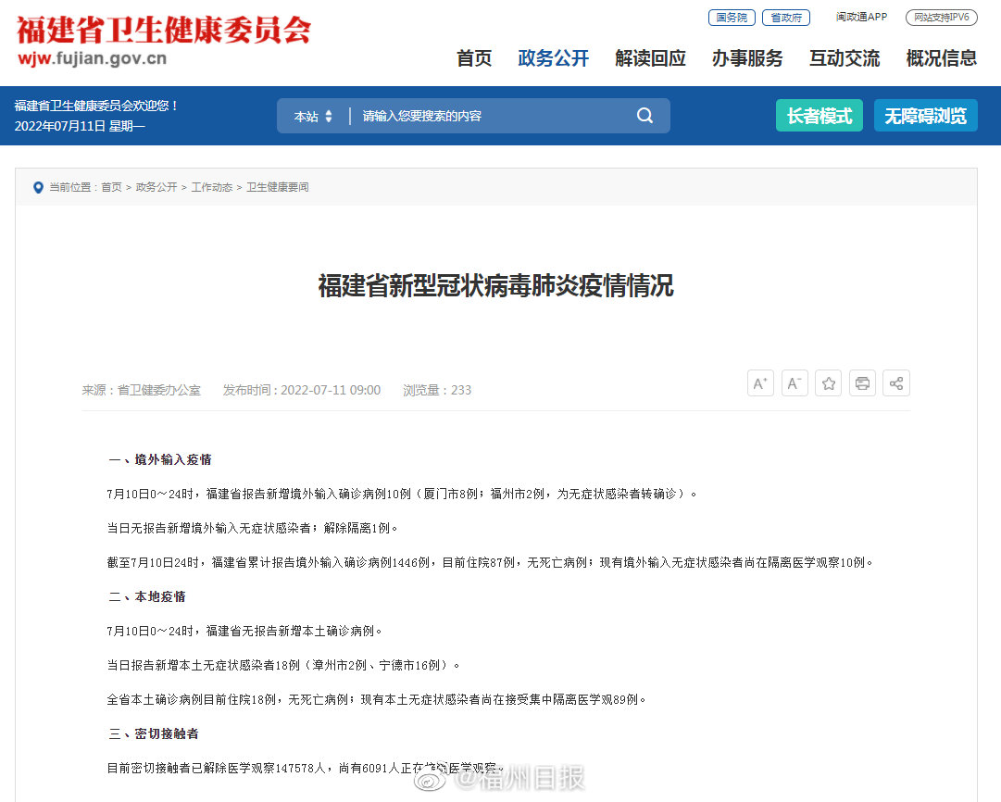Open the 政务公开 navigation menu
Image resolution: width=1001 pixels, height=802 pixels.
click(553, 58)
